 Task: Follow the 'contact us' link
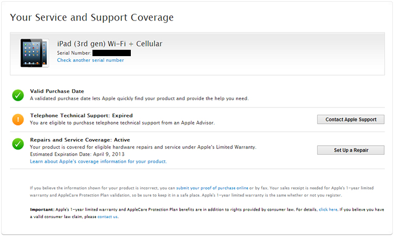point(108,217)
